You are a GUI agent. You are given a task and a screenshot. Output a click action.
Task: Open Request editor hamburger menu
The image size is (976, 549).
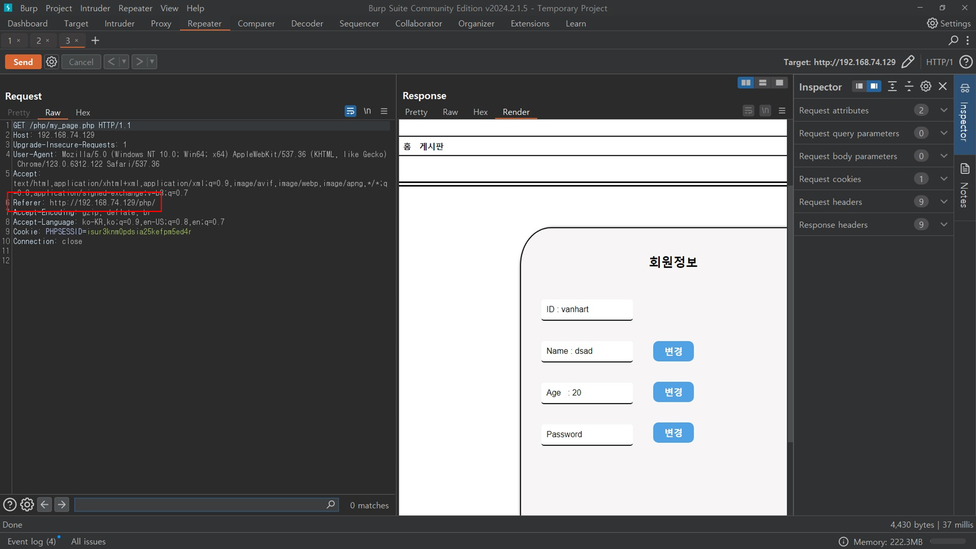(384, 111)
